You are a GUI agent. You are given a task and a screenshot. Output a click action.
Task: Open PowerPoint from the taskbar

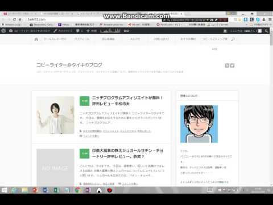[35, 190]
